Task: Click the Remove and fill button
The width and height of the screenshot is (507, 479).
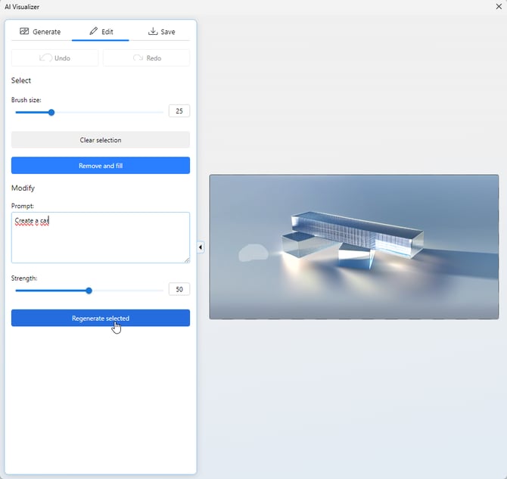Action: (101, 166)
